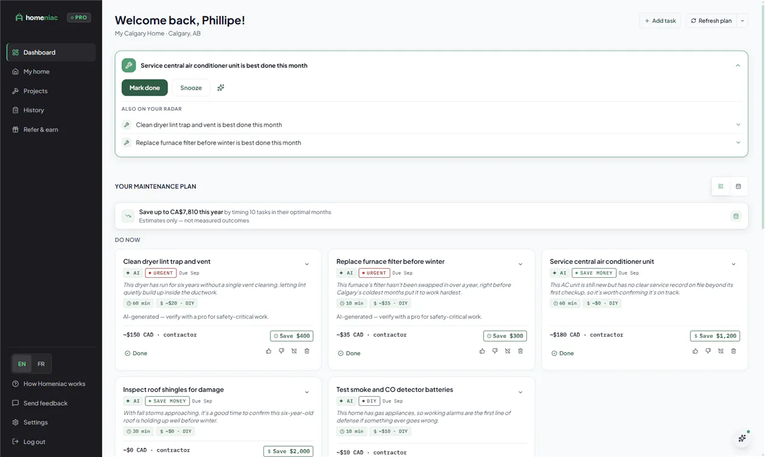Thumbs up the Replace furnace filter card

coord(482,351)
